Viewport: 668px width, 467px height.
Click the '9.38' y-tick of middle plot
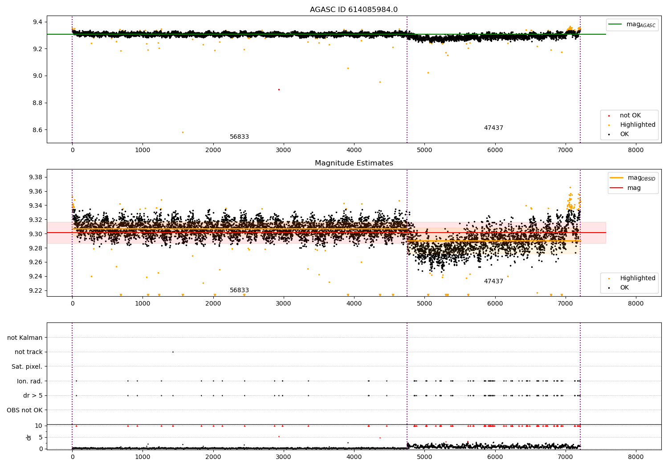point(36,177)
